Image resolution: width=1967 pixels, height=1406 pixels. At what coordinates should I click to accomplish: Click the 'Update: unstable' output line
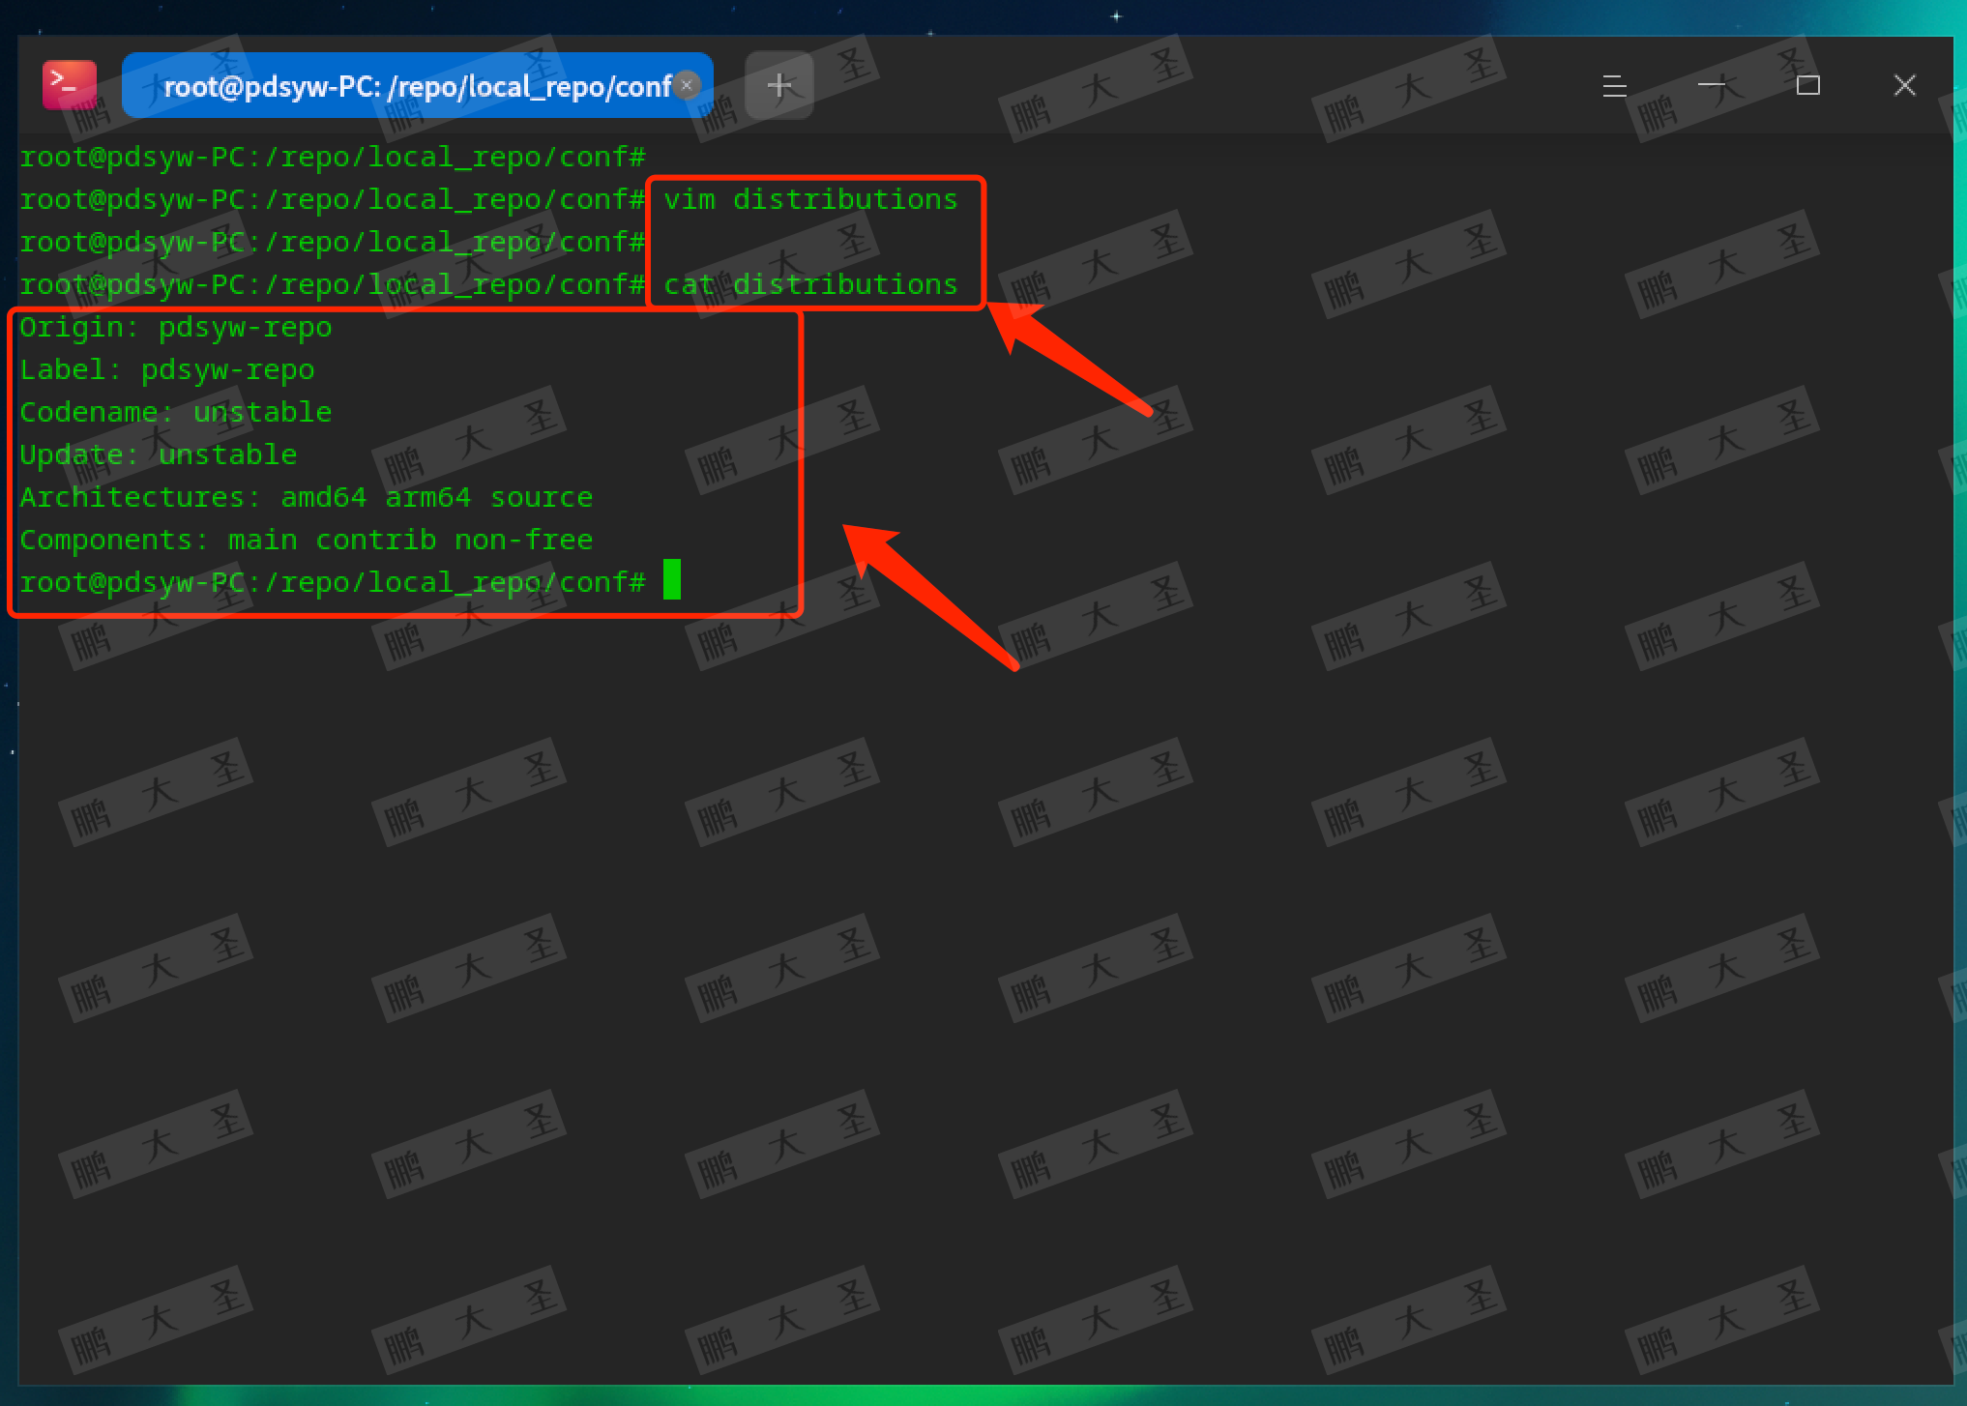(x=158, y=455)
